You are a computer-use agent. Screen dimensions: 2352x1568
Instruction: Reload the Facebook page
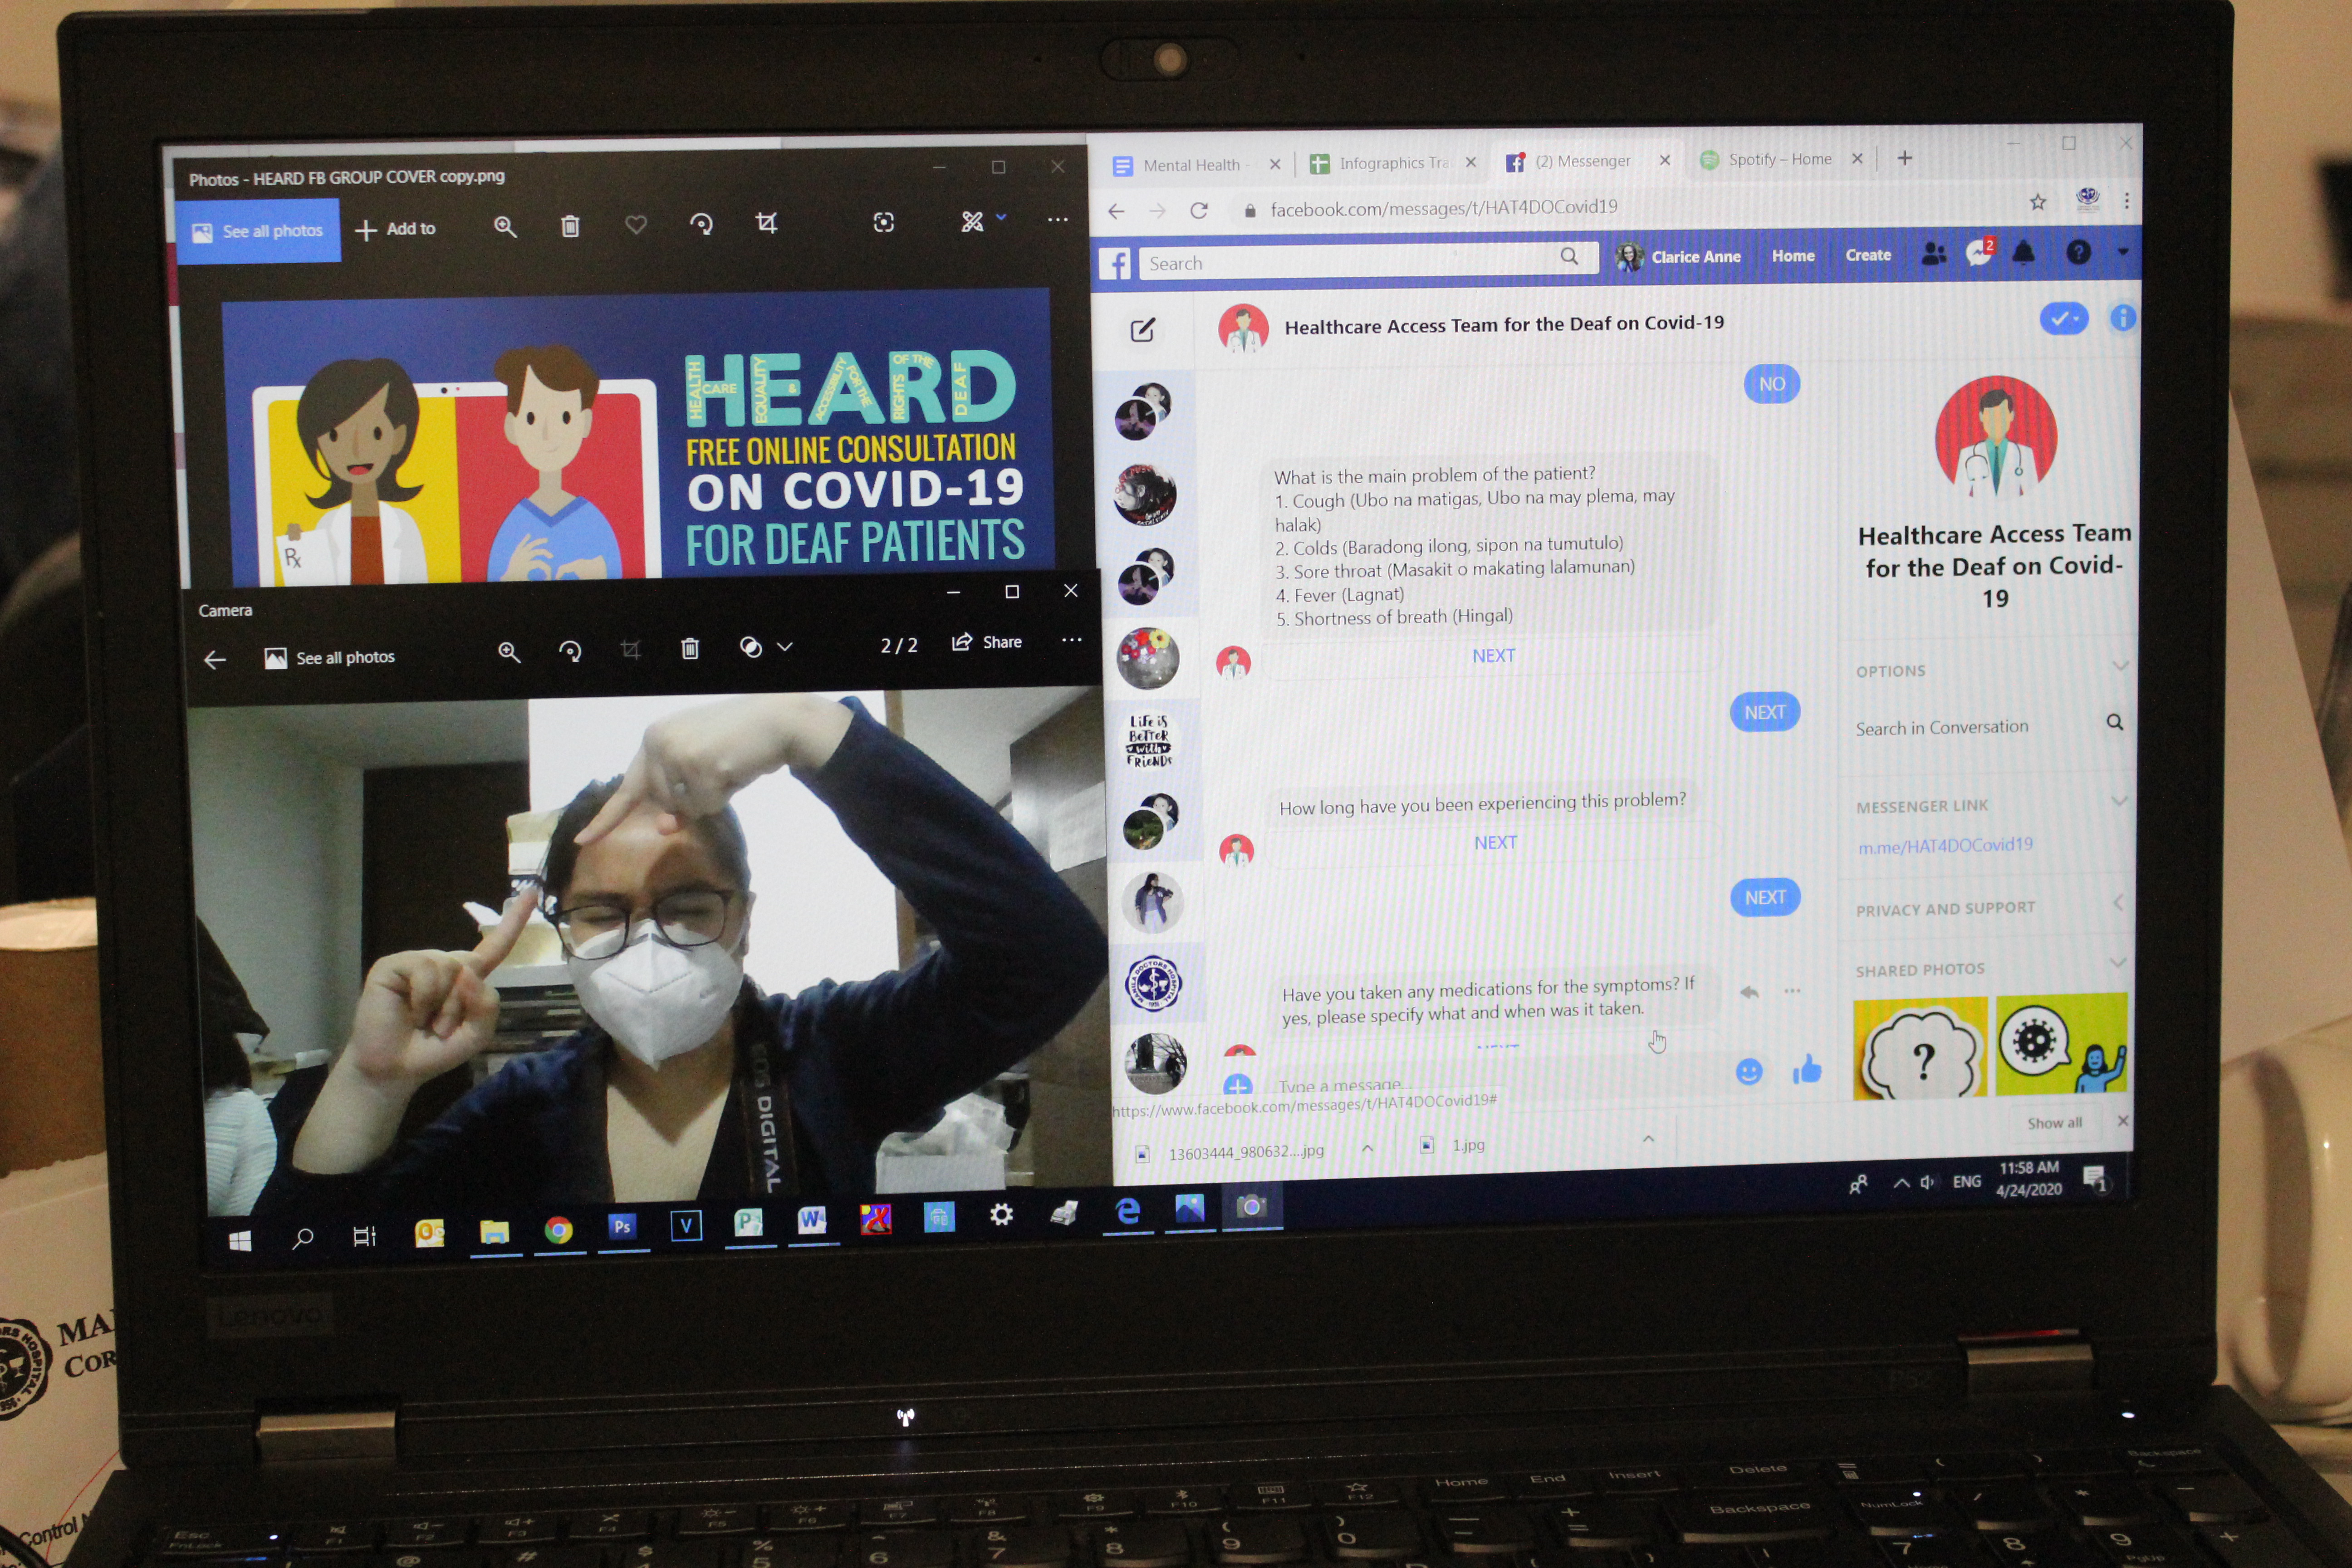pos(1199,210)
